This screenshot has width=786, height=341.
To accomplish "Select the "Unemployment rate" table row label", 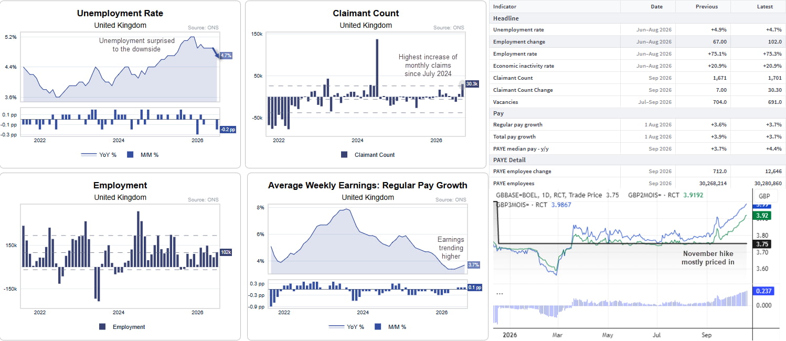I will coord(518,30).
